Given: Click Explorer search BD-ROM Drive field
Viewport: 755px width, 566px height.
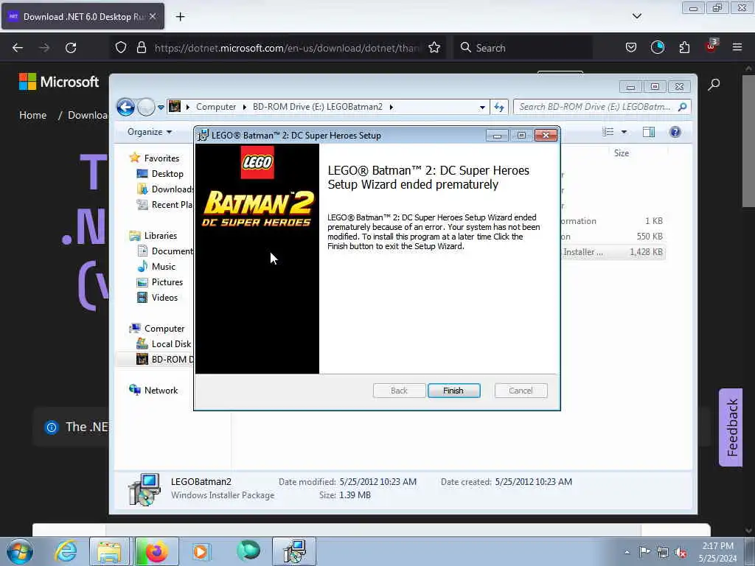Looking at the screenshot, I should [x=602, y=107].
